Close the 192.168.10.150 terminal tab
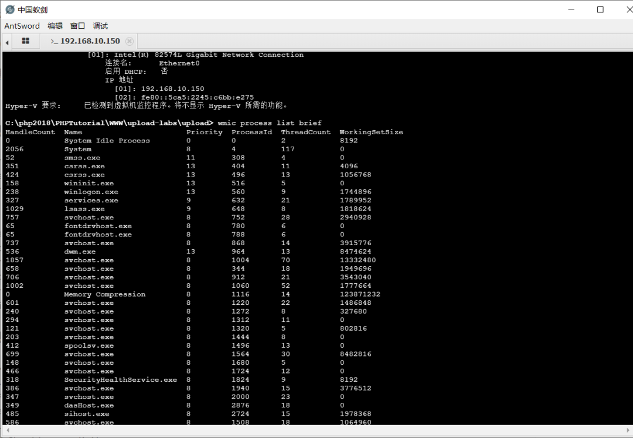The height and width of the screenshot is (438, 633). (x=129, y=41)
